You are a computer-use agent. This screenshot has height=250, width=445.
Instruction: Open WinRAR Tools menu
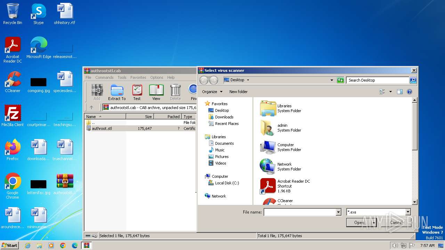(122, 77)
